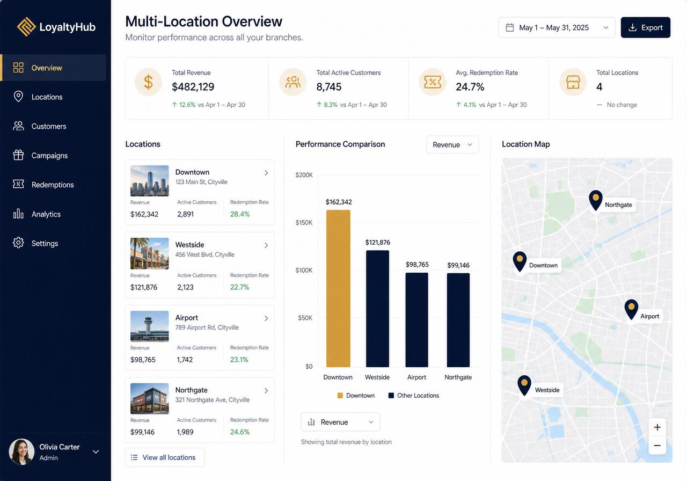The width and height of the screenshot is (687, 481).
Task: Open Downtown location via its chevron
Action: tap(266, 173)
